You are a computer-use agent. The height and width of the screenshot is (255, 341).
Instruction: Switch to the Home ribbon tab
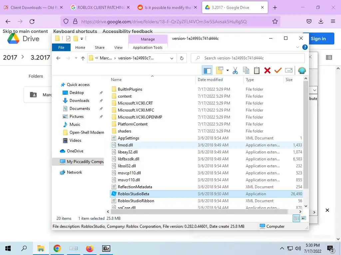pos(80,47)
